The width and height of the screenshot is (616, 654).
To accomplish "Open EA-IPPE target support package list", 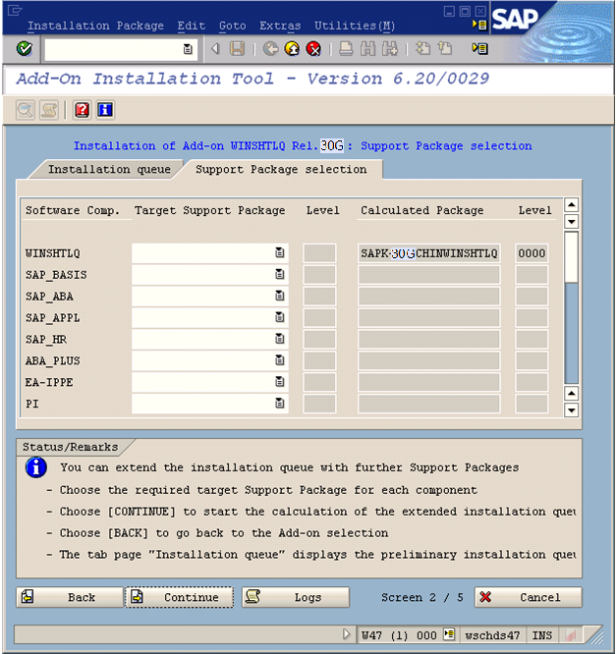I will (x=280, y=382).
